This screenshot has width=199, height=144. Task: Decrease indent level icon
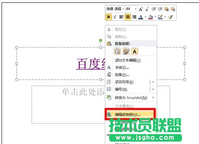tap(154, 9)
